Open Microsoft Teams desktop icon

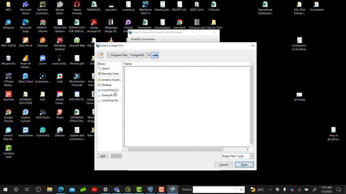pos(25,8)
